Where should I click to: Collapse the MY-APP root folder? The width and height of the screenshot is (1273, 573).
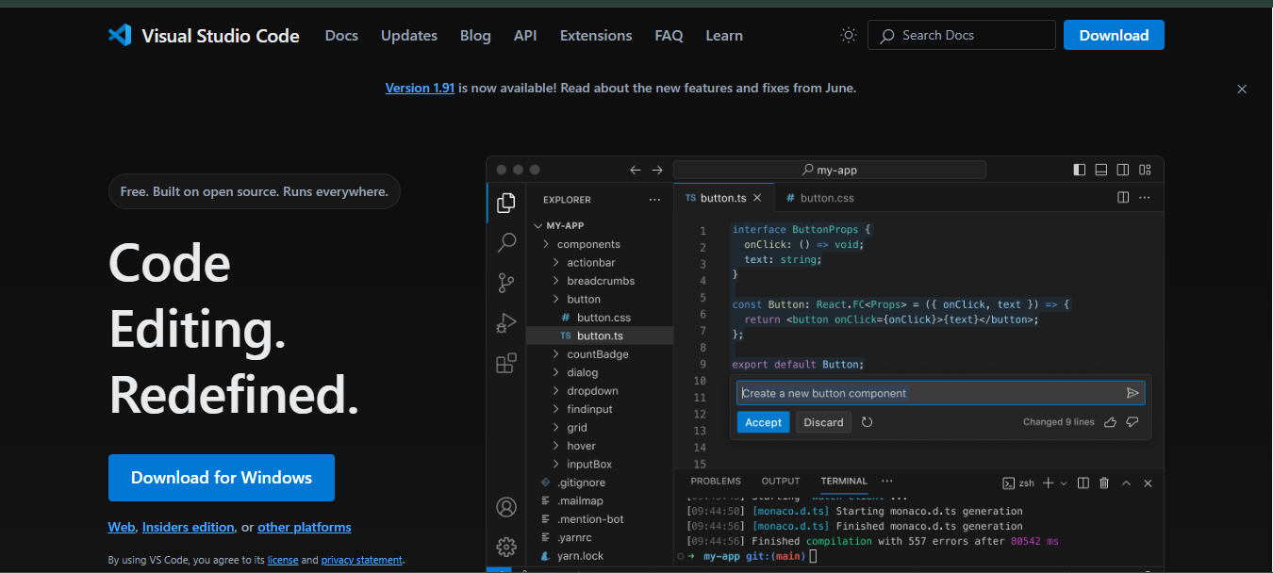point(538,226)
